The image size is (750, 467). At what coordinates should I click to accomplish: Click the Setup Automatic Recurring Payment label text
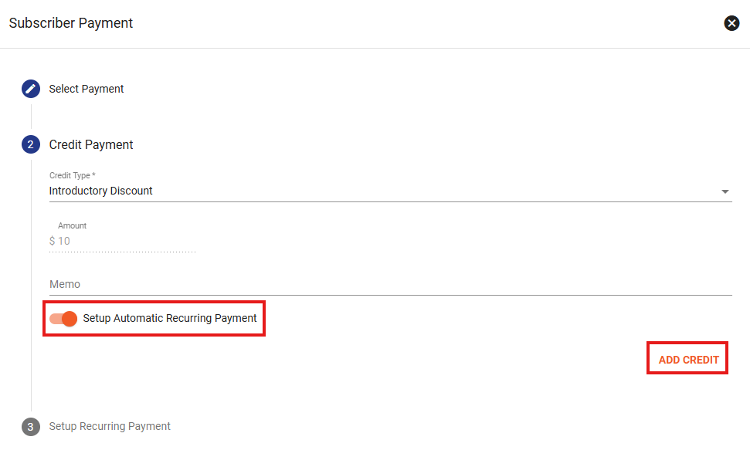tap(170, 318)
